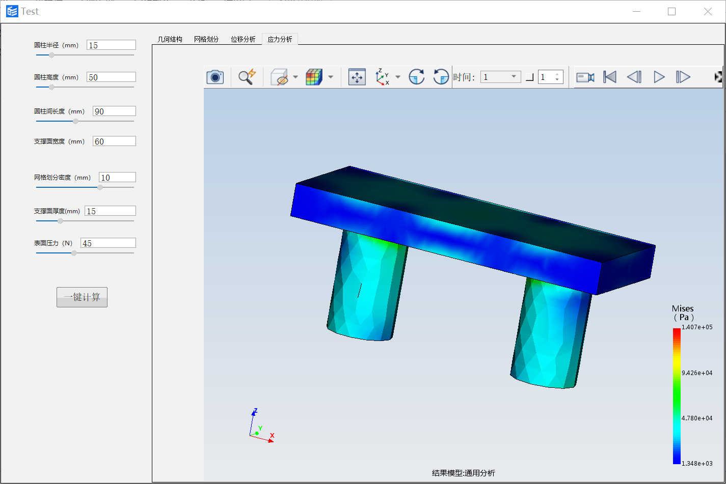The width and height of the screenshot is (726, 484).
Task: Fit the model to view with the four-arrows icon
Action: tap(357, 77)
